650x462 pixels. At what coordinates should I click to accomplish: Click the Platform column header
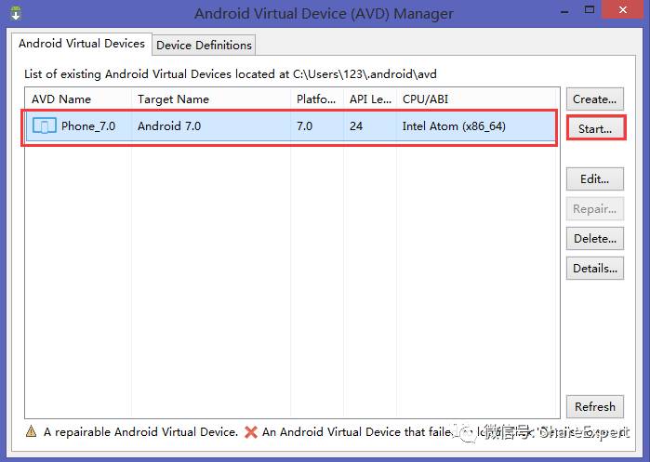[317, 99]
